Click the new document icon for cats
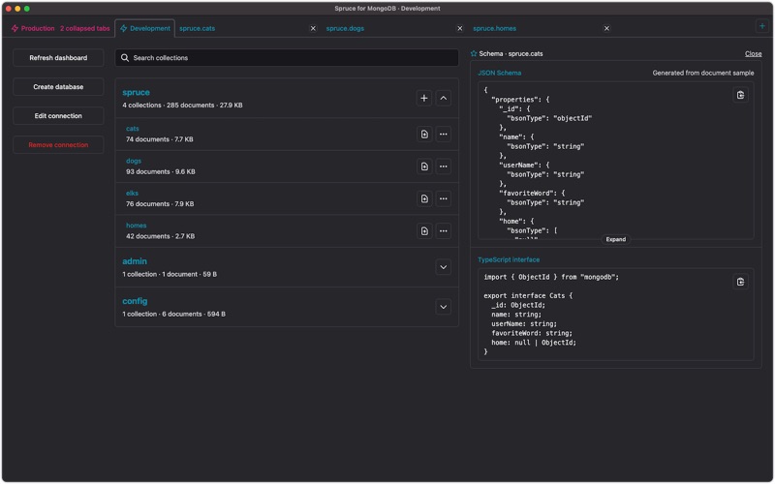 click(424, 134)
